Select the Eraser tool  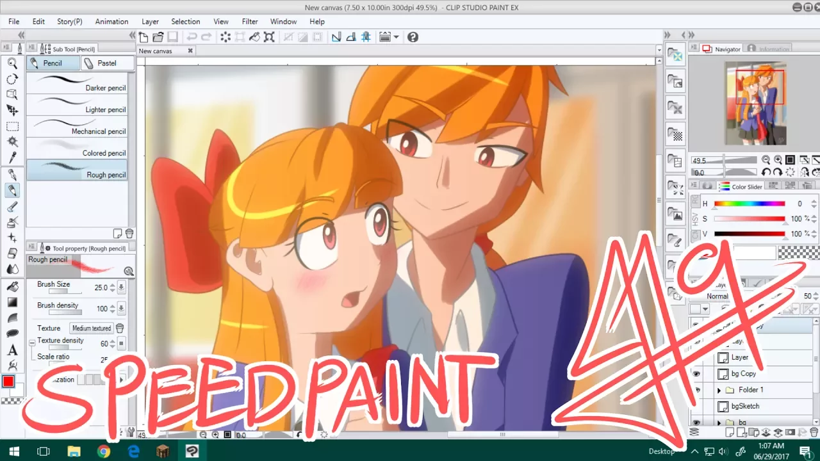tap(12, 254)
